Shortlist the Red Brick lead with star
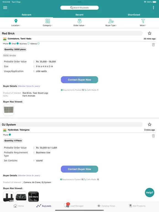Image resolution: width=159 pixels, height=212 pixels. pyautogui.click(x=149, y=33)
